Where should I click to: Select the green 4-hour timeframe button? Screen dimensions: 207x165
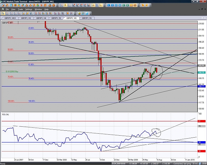[128, 5]
